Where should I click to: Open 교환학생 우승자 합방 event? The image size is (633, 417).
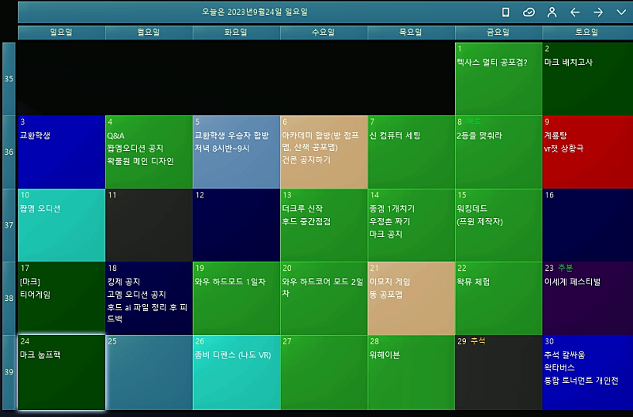point(232,135)
